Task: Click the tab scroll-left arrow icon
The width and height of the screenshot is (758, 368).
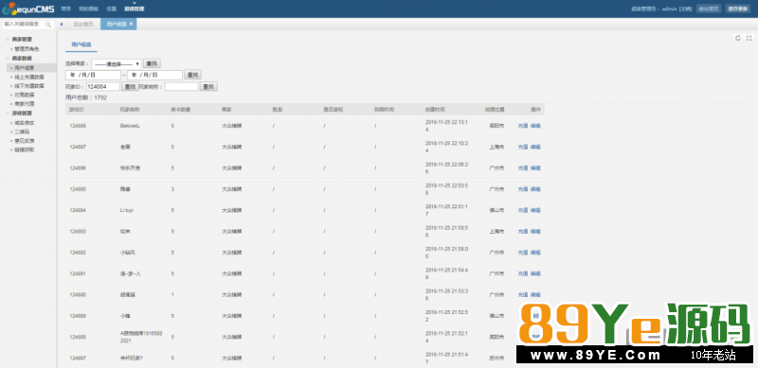Action: coord(62,25)
